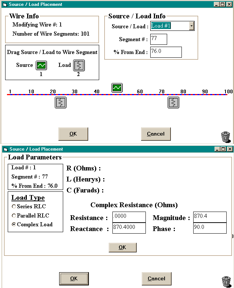The height and width of the screenshot is (288, 234).
Task: Click the Load #1 combo box field
Action: (x=170, y=26)
